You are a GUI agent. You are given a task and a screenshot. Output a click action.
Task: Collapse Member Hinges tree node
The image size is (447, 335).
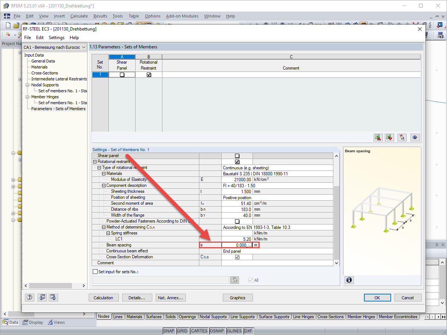pos(28,97)
